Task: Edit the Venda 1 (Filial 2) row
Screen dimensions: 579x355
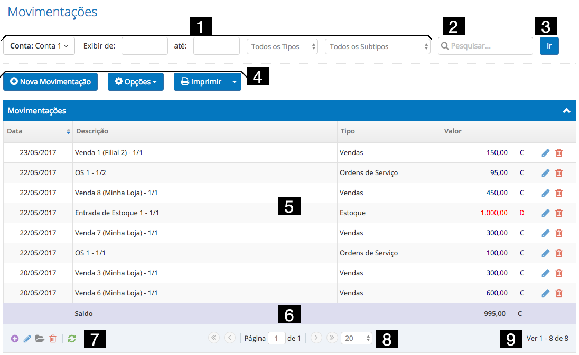Action: (x=546, y=153)
